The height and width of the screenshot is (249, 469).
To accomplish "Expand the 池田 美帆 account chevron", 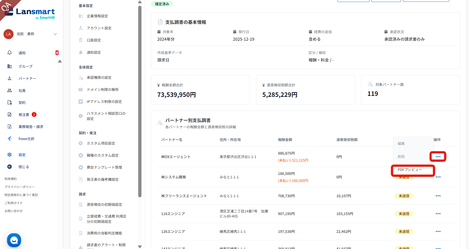I will tap(55, 34).
